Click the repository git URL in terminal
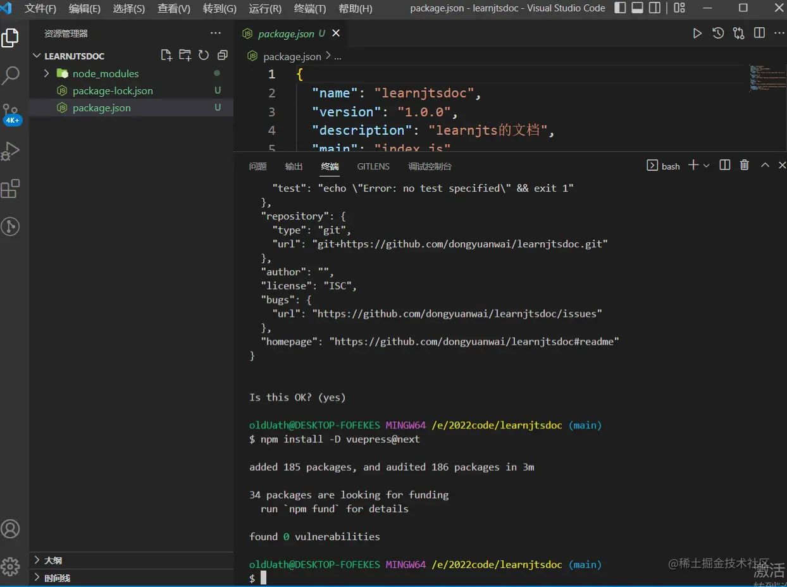The image size is (787, 587). pyautogui.click(x=459, y=244)
